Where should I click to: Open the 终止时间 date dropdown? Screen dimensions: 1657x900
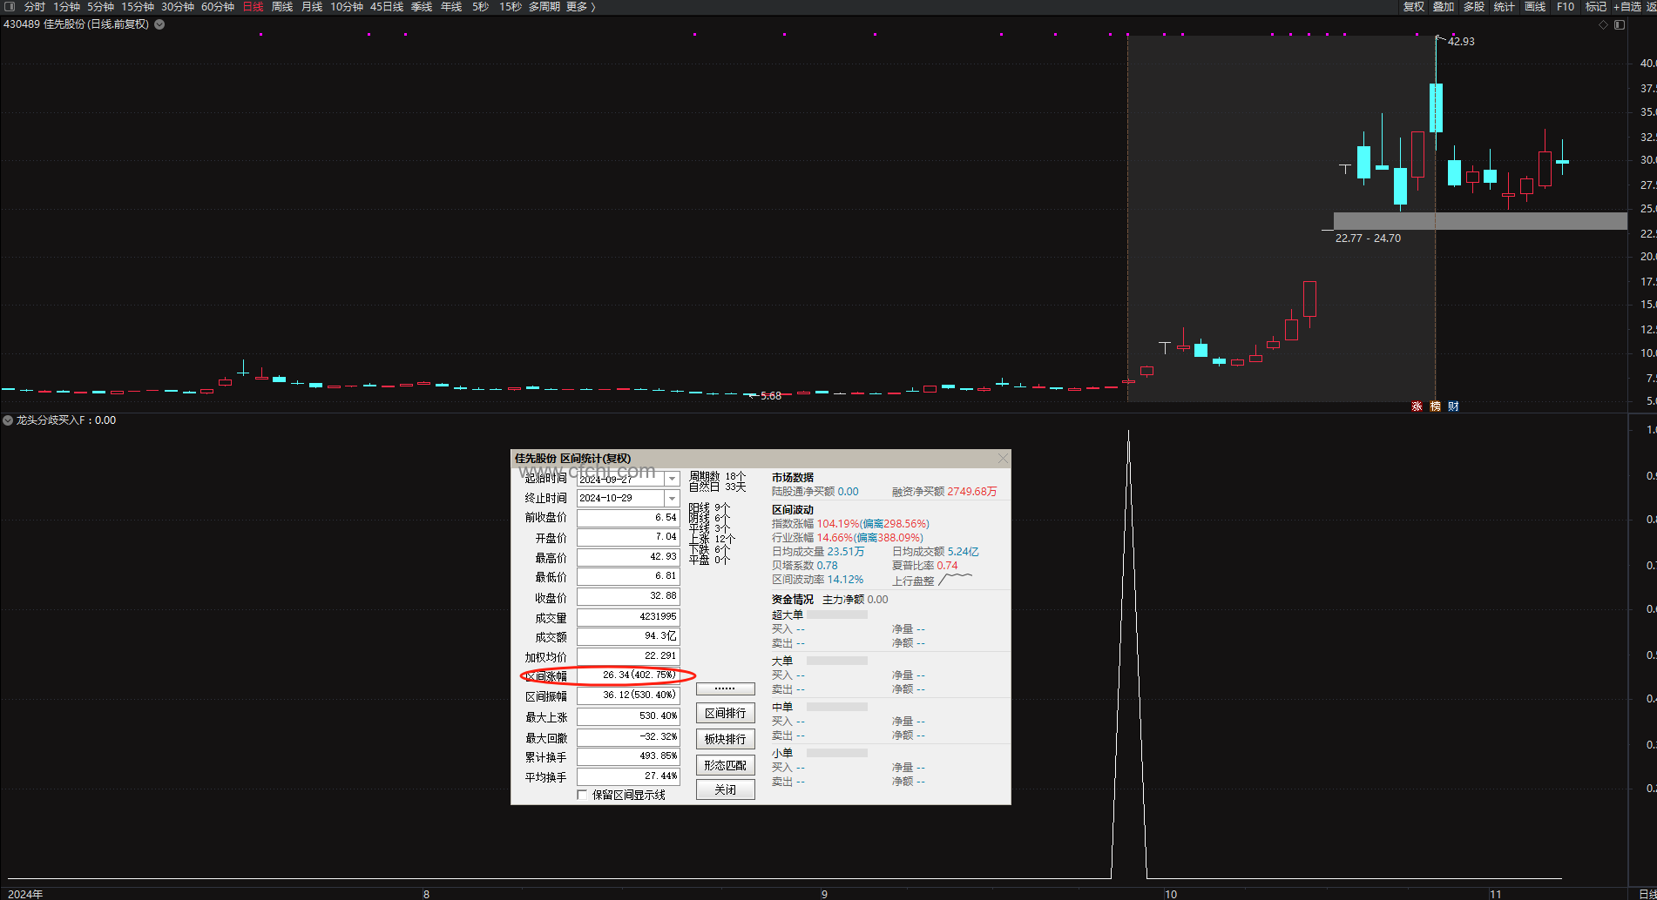(x=672, y=498)
